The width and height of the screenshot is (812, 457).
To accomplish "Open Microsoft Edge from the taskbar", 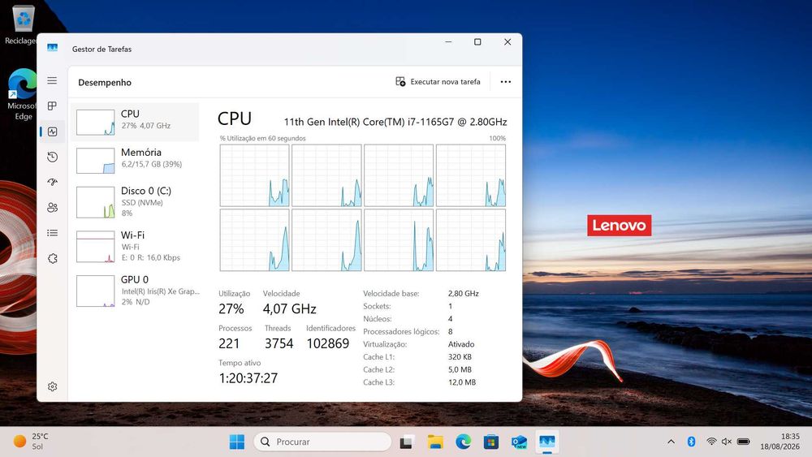I will pyautogui.click(x=463, y=442).
